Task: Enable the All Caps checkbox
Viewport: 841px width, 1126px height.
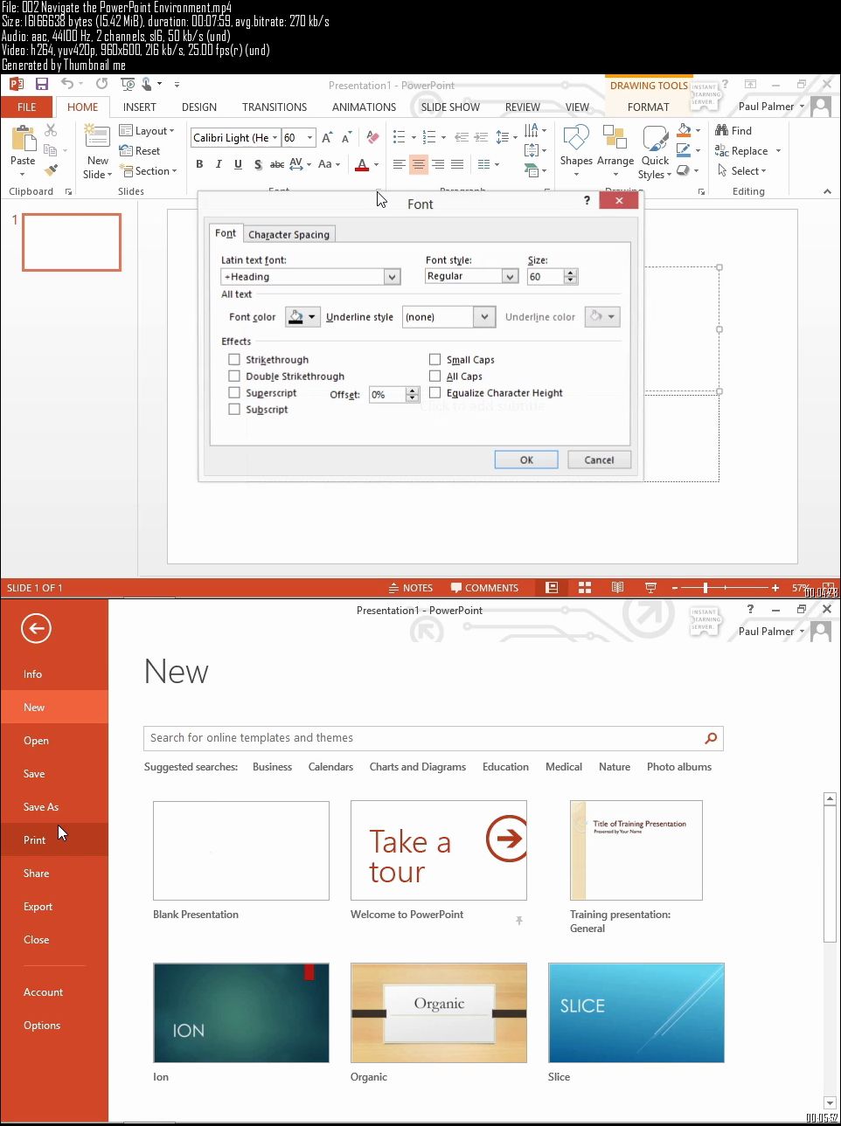Action: coord(434,376)
